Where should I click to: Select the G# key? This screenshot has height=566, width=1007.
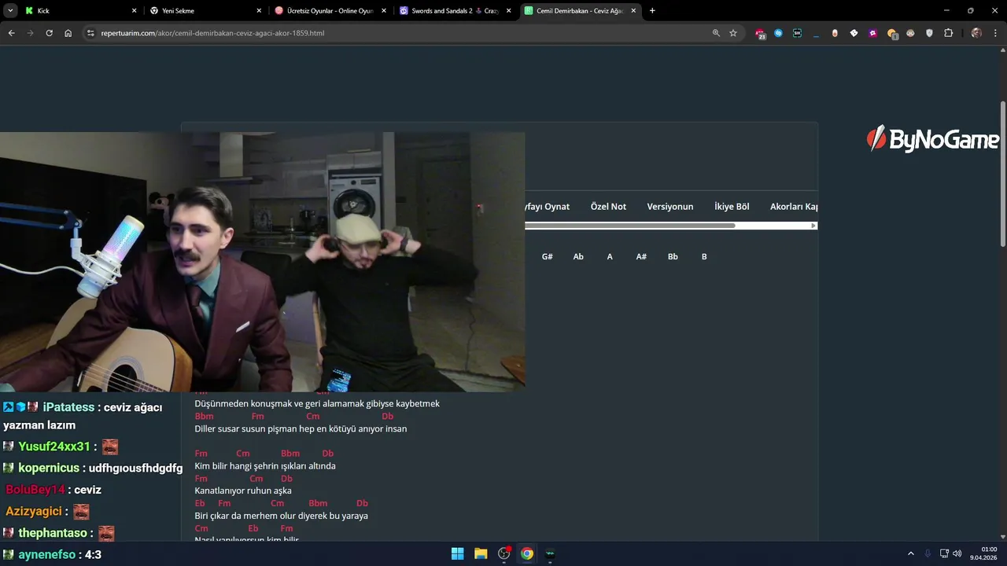click(x=547, y=257)
